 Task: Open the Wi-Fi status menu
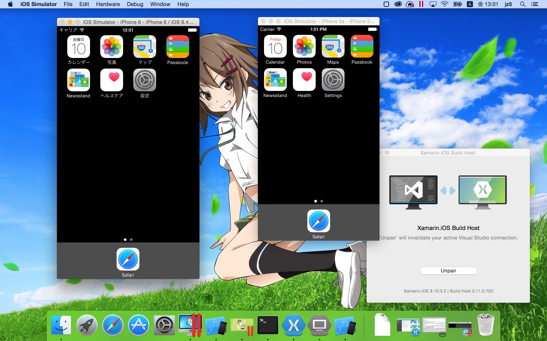point(444,4)
